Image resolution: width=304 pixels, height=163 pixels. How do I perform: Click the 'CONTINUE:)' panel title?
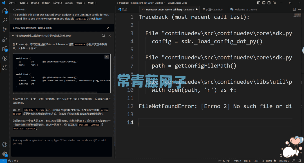click(20, 10)
